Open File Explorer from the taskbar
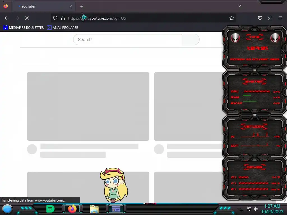This screenshot has width=287, height=215. tap(94, 209)
